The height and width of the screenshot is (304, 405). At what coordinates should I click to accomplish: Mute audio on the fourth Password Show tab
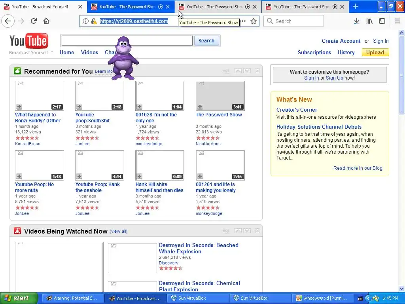coord(335,7)
